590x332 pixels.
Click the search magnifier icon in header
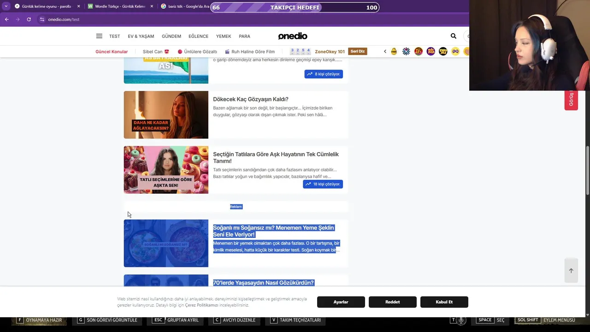(x=454, y=36)
